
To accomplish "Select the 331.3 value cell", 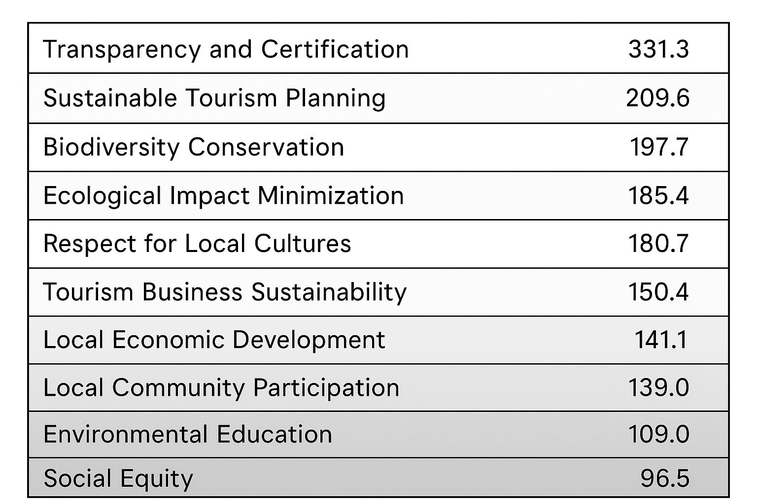I will [x=658, y=49].
